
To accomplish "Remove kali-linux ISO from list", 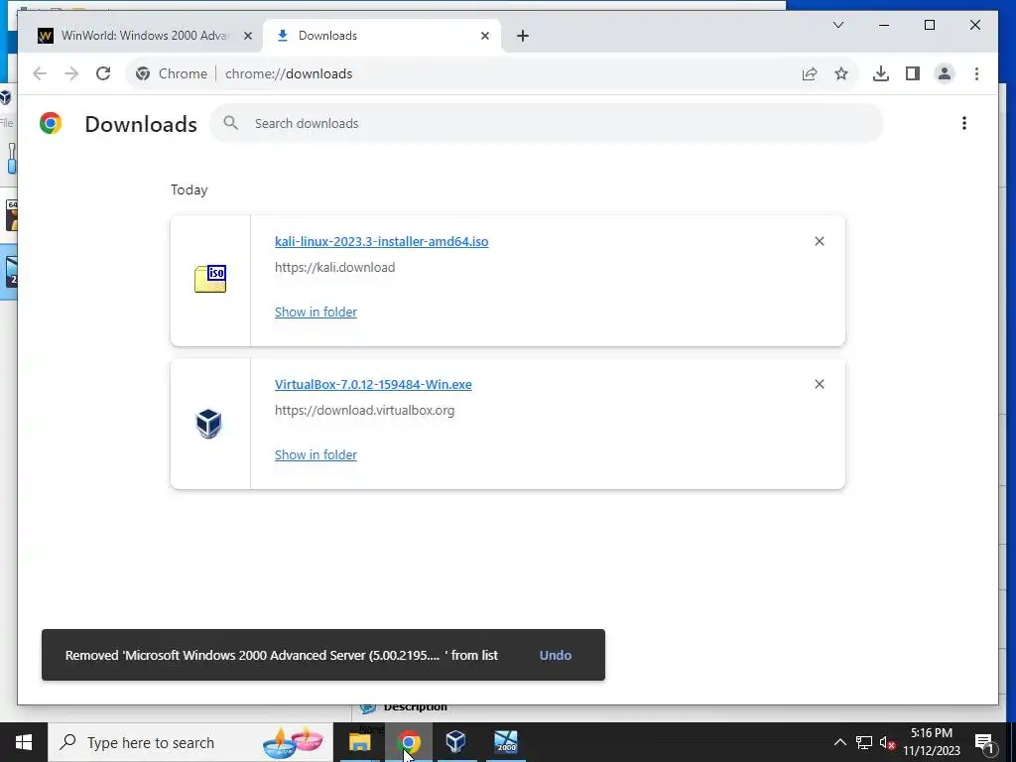I will pyautogui.click(x=819, y=241).
